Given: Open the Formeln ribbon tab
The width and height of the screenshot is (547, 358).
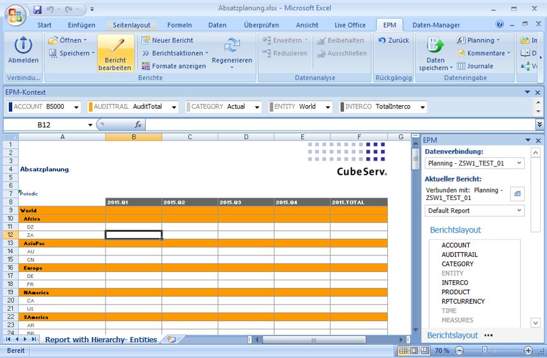Looking at the screenshot, I should point(180,25).
